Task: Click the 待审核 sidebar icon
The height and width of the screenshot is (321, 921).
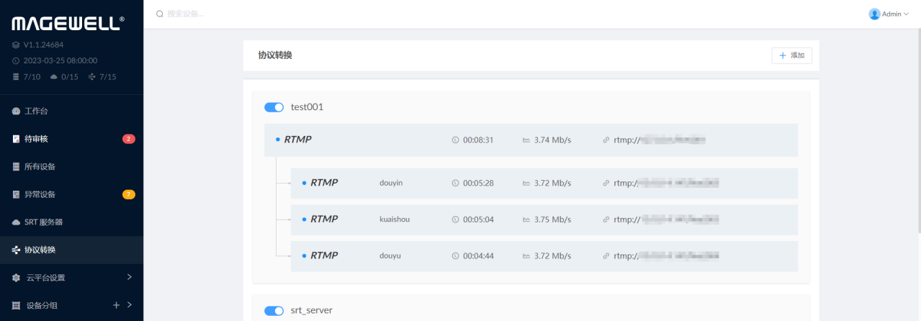Action: tap(17, 139)
